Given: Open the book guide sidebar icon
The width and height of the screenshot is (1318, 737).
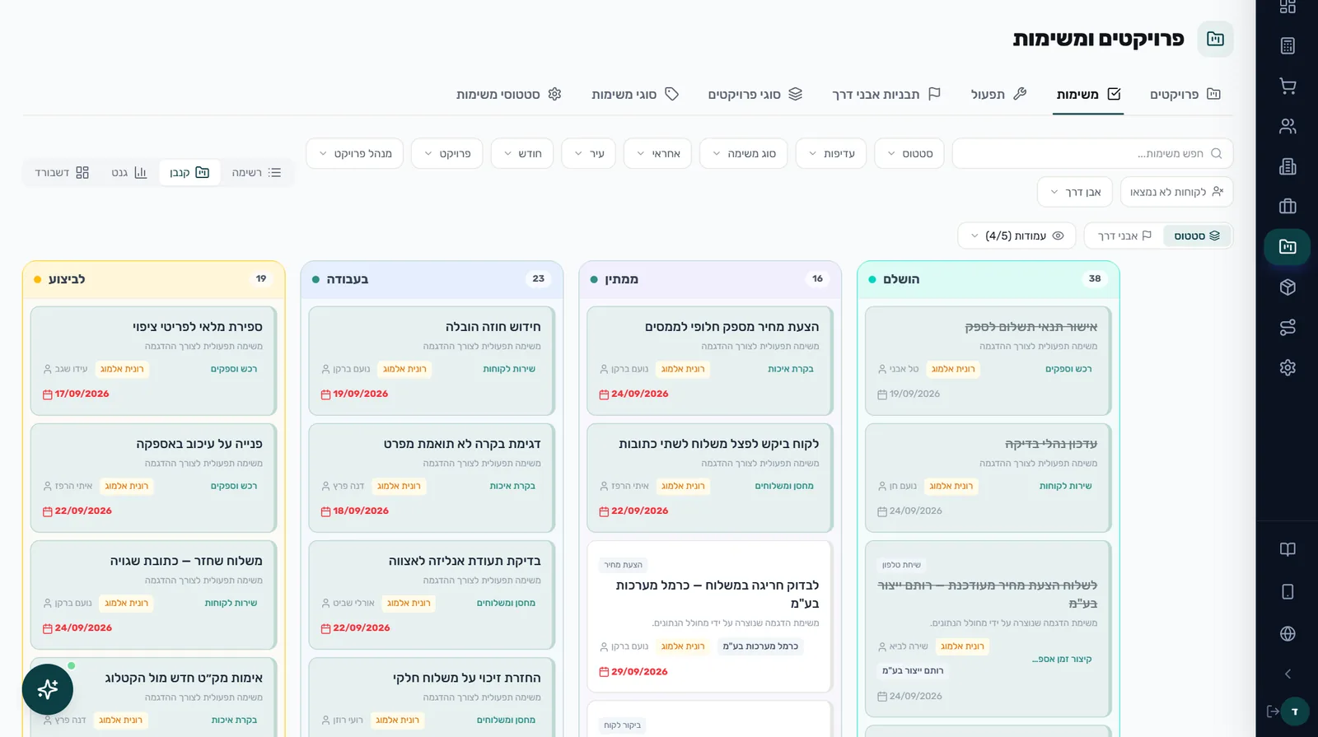Looking at the screenshot, I should tap(1288, 549).
